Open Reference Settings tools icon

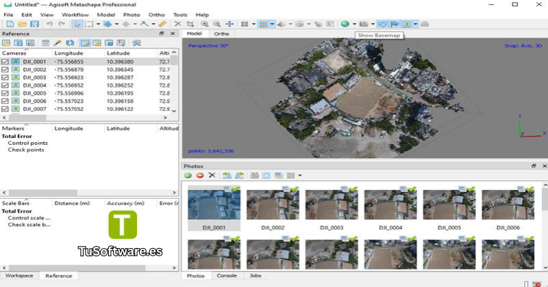[136, 42]
